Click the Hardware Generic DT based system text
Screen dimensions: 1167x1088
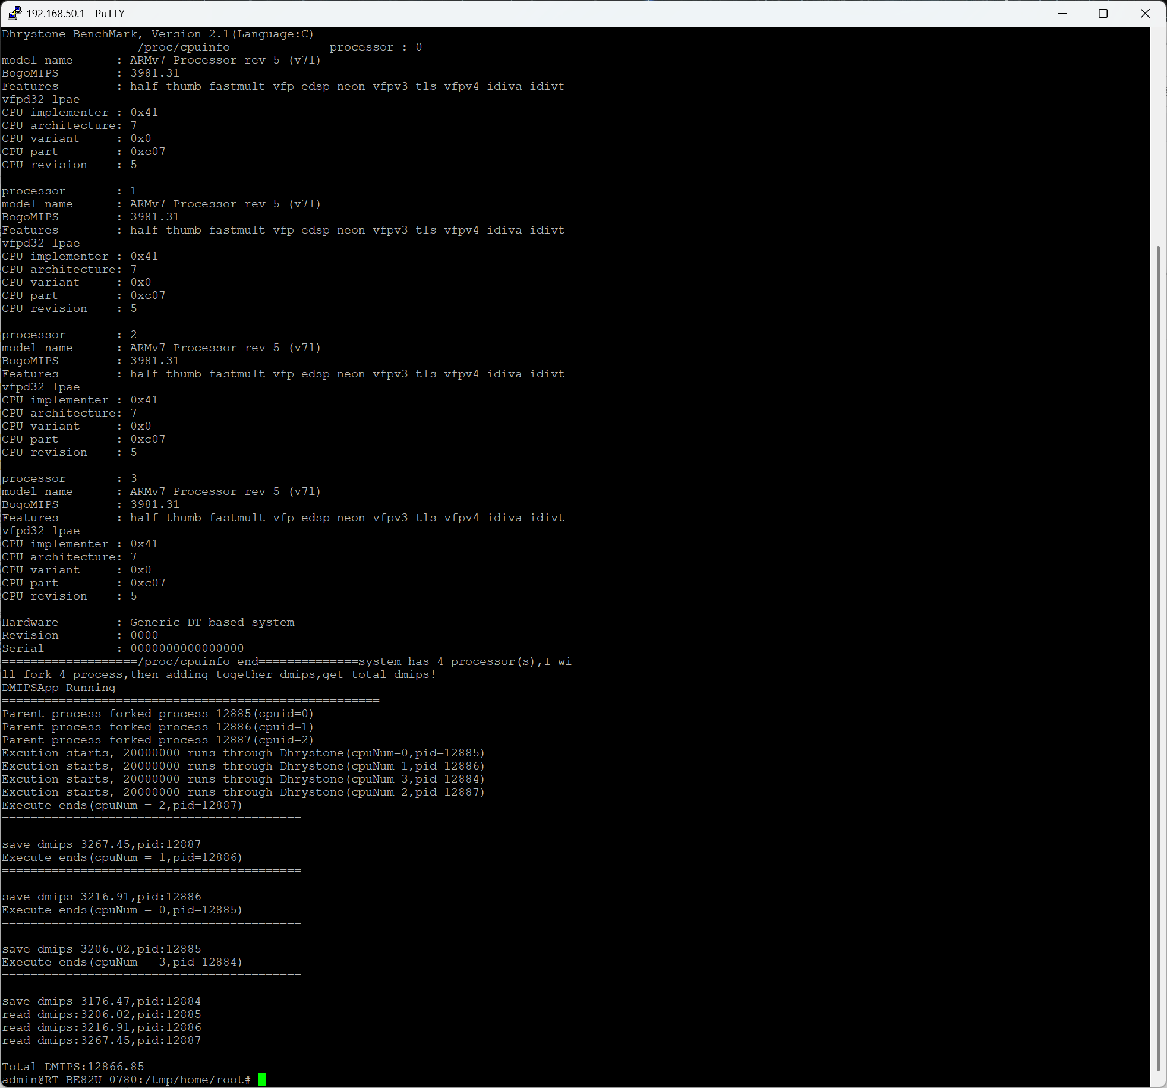pos(212,622)
